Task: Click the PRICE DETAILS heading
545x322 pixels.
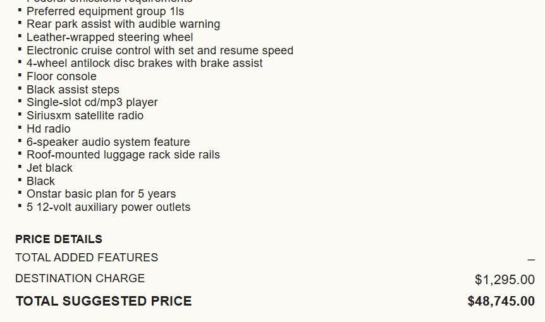Action: tap(59, 239)
